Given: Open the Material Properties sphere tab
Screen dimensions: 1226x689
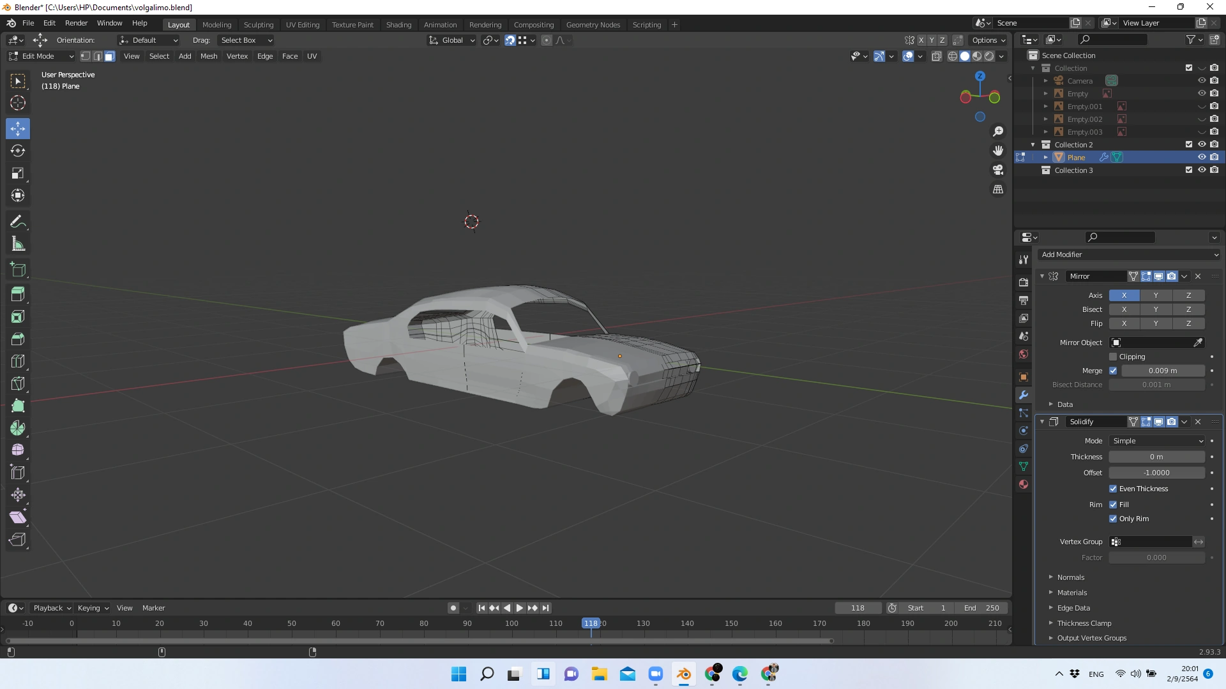Looking at the screenshot, I should coord(1023,484).
